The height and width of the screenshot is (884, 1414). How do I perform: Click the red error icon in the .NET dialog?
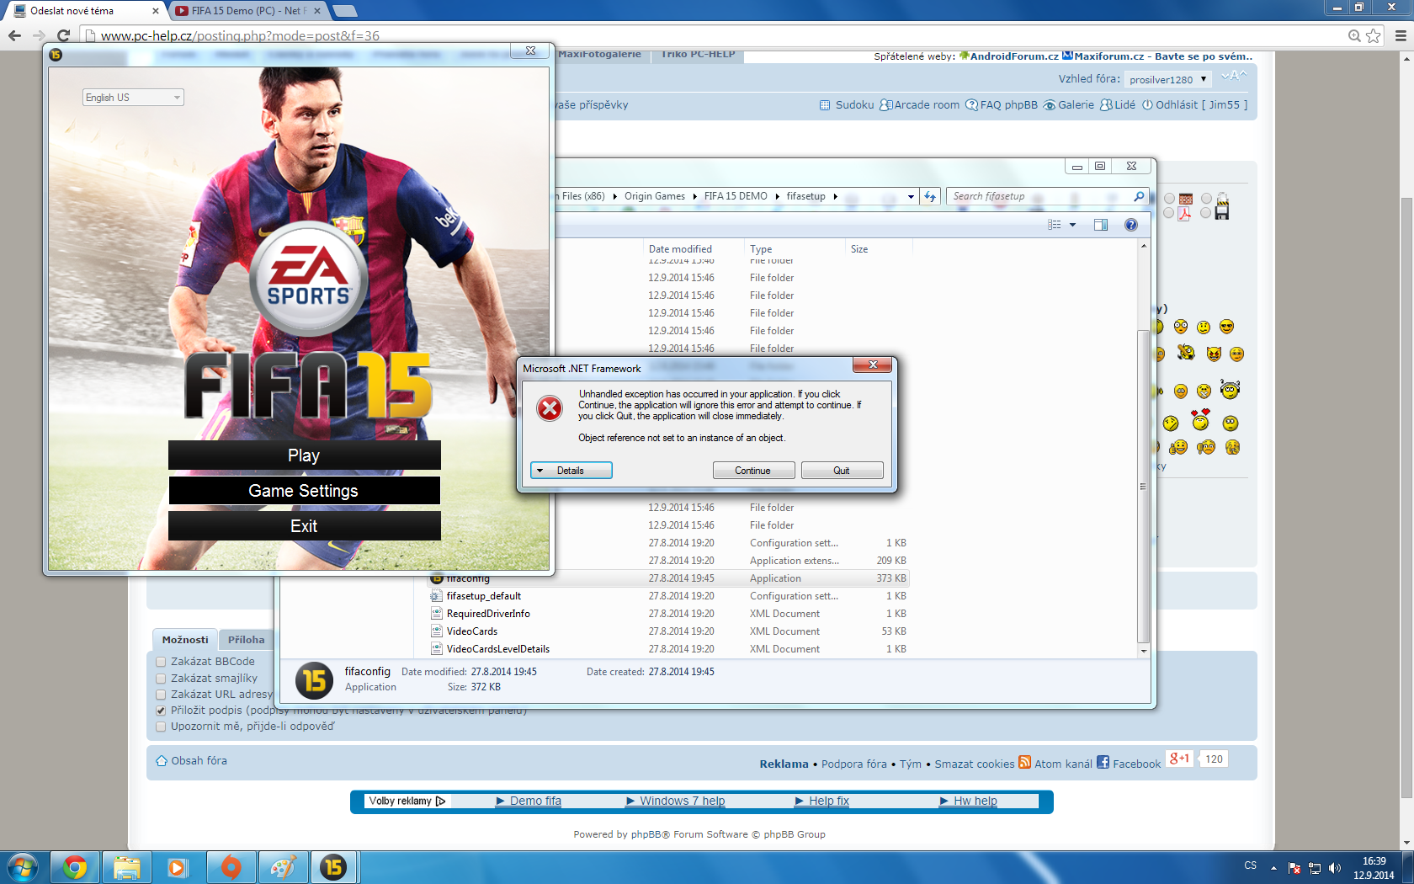[550, 409]
